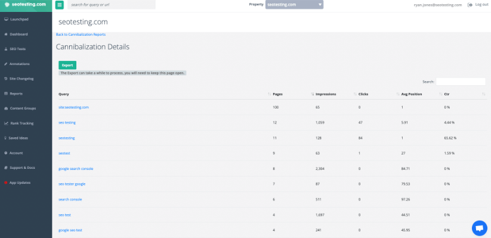Open the 'google search console' query link
491x238 pixels.
tap(76, 168)
